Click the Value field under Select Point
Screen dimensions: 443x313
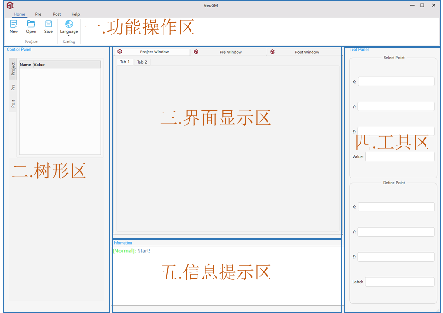(399, 157)
